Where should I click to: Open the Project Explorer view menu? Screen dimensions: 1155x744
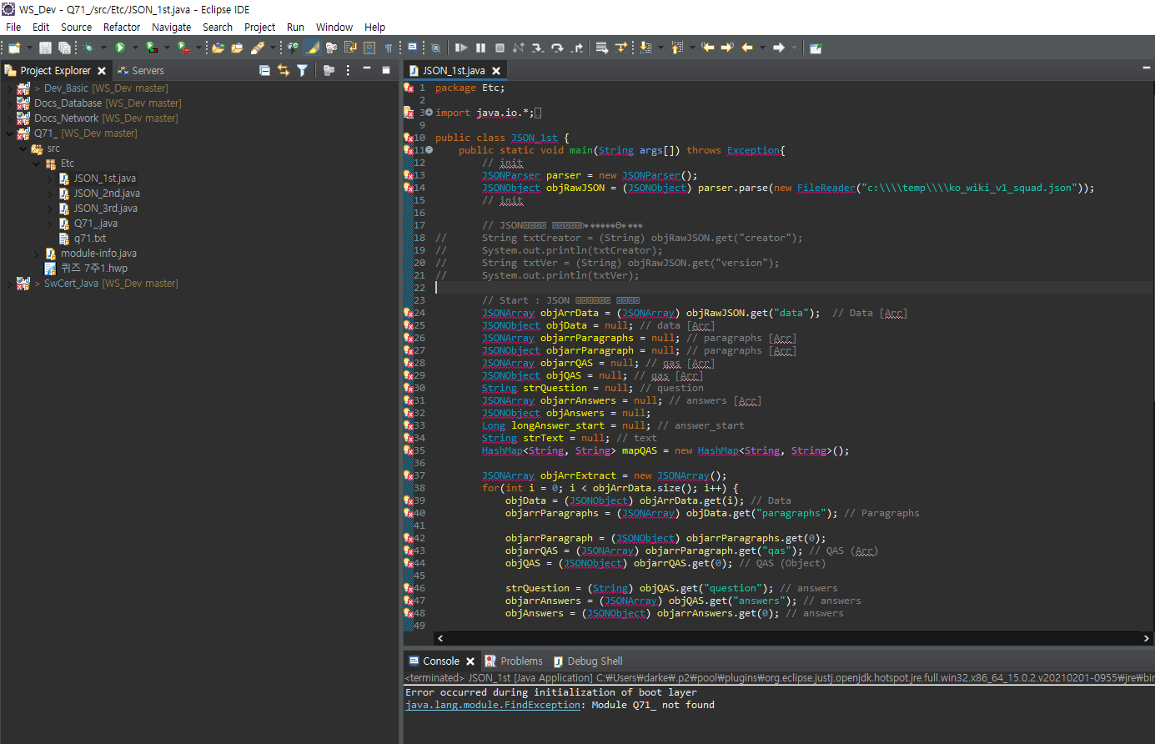(x=348, y=71)
